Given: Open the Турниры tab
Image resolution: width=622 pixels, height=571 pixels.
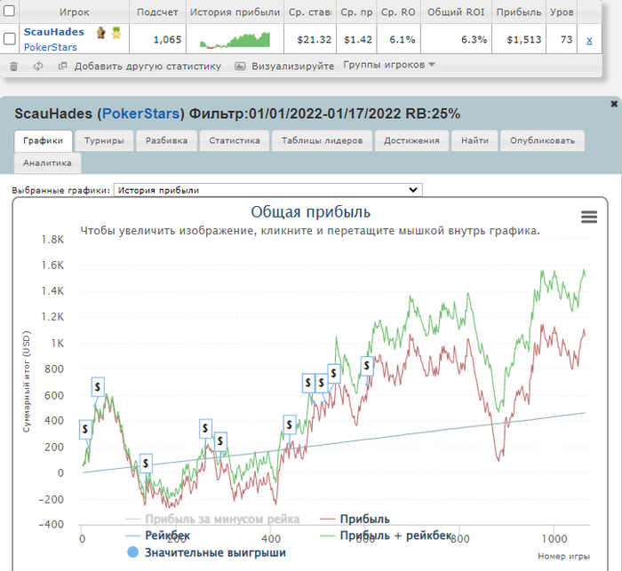Looking at the screenshot, I should click(x=104, y=141).
